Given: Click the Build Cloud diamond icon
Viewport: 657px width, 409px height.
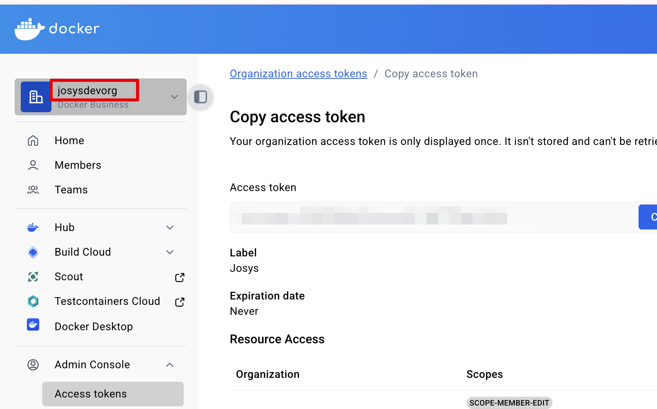Looking at the screenshot, I should (x=33, y=252).
